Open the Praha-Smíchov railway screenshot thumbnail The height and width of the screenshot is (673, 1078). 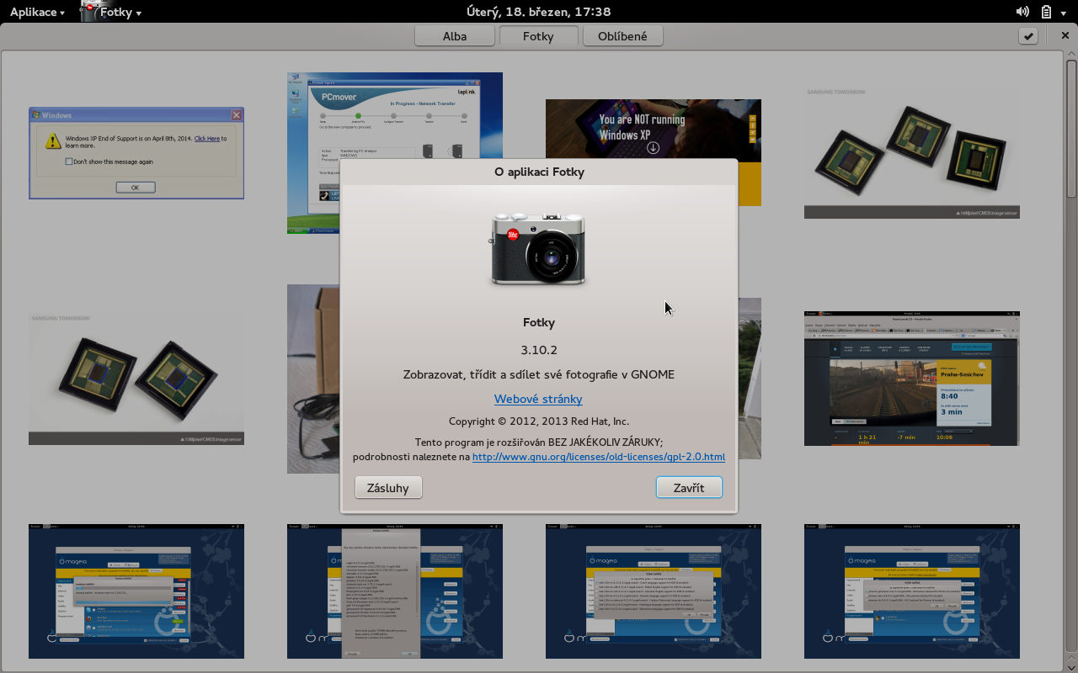(x=911, y=379)
